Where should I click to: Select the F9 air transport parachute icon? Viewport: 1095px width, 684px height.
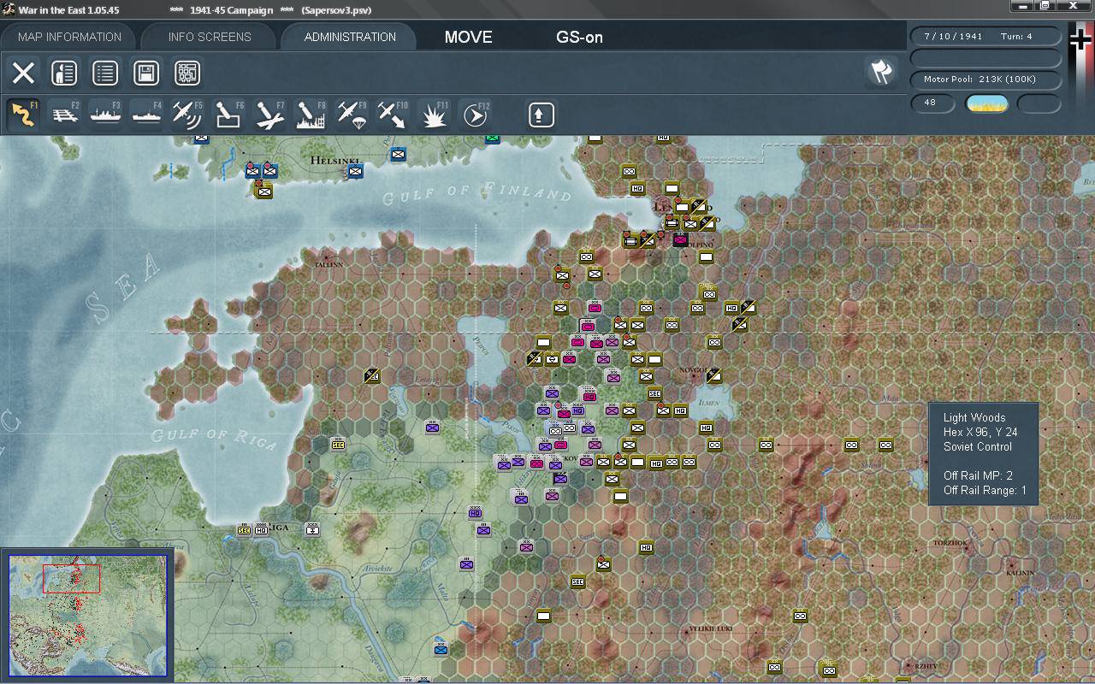352,115
